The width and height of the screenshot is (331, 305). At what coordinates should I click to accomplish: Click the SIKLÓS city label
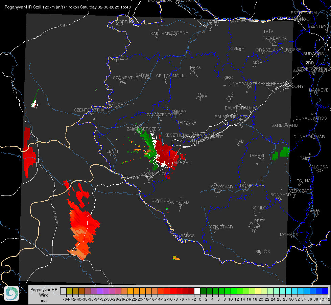pyautogui.click(x=263, y=252)
